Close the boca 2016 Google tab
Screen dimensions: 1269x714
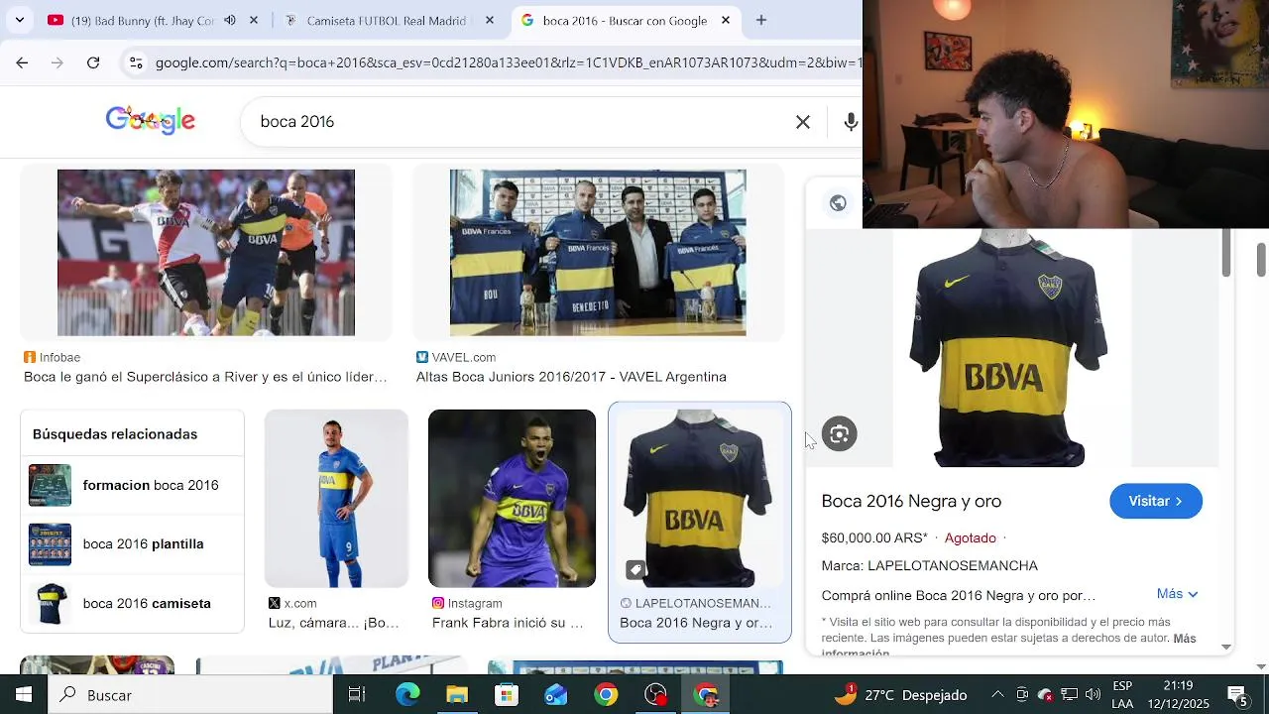726,20
